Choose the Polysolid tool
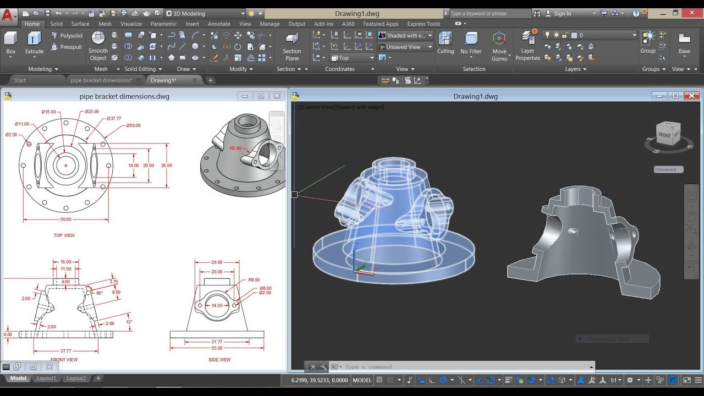The height and width of the screenshot is (396, 704). click(67, 35)
